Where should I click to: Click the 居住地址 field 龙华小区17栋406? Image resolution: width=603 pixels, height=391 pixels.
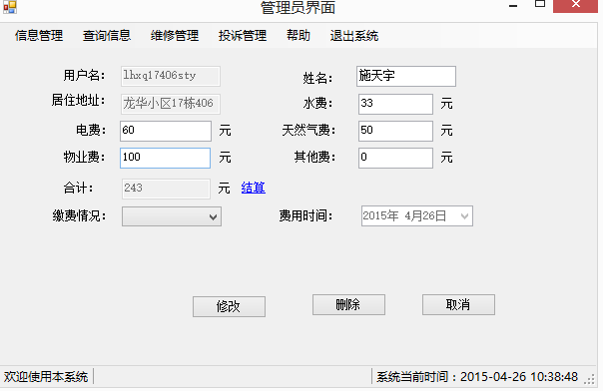(x=171, y=104)
